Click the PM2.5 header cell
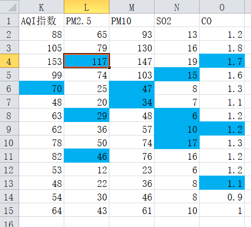Viewport: 251px width, 227px height. click(87, 20)
